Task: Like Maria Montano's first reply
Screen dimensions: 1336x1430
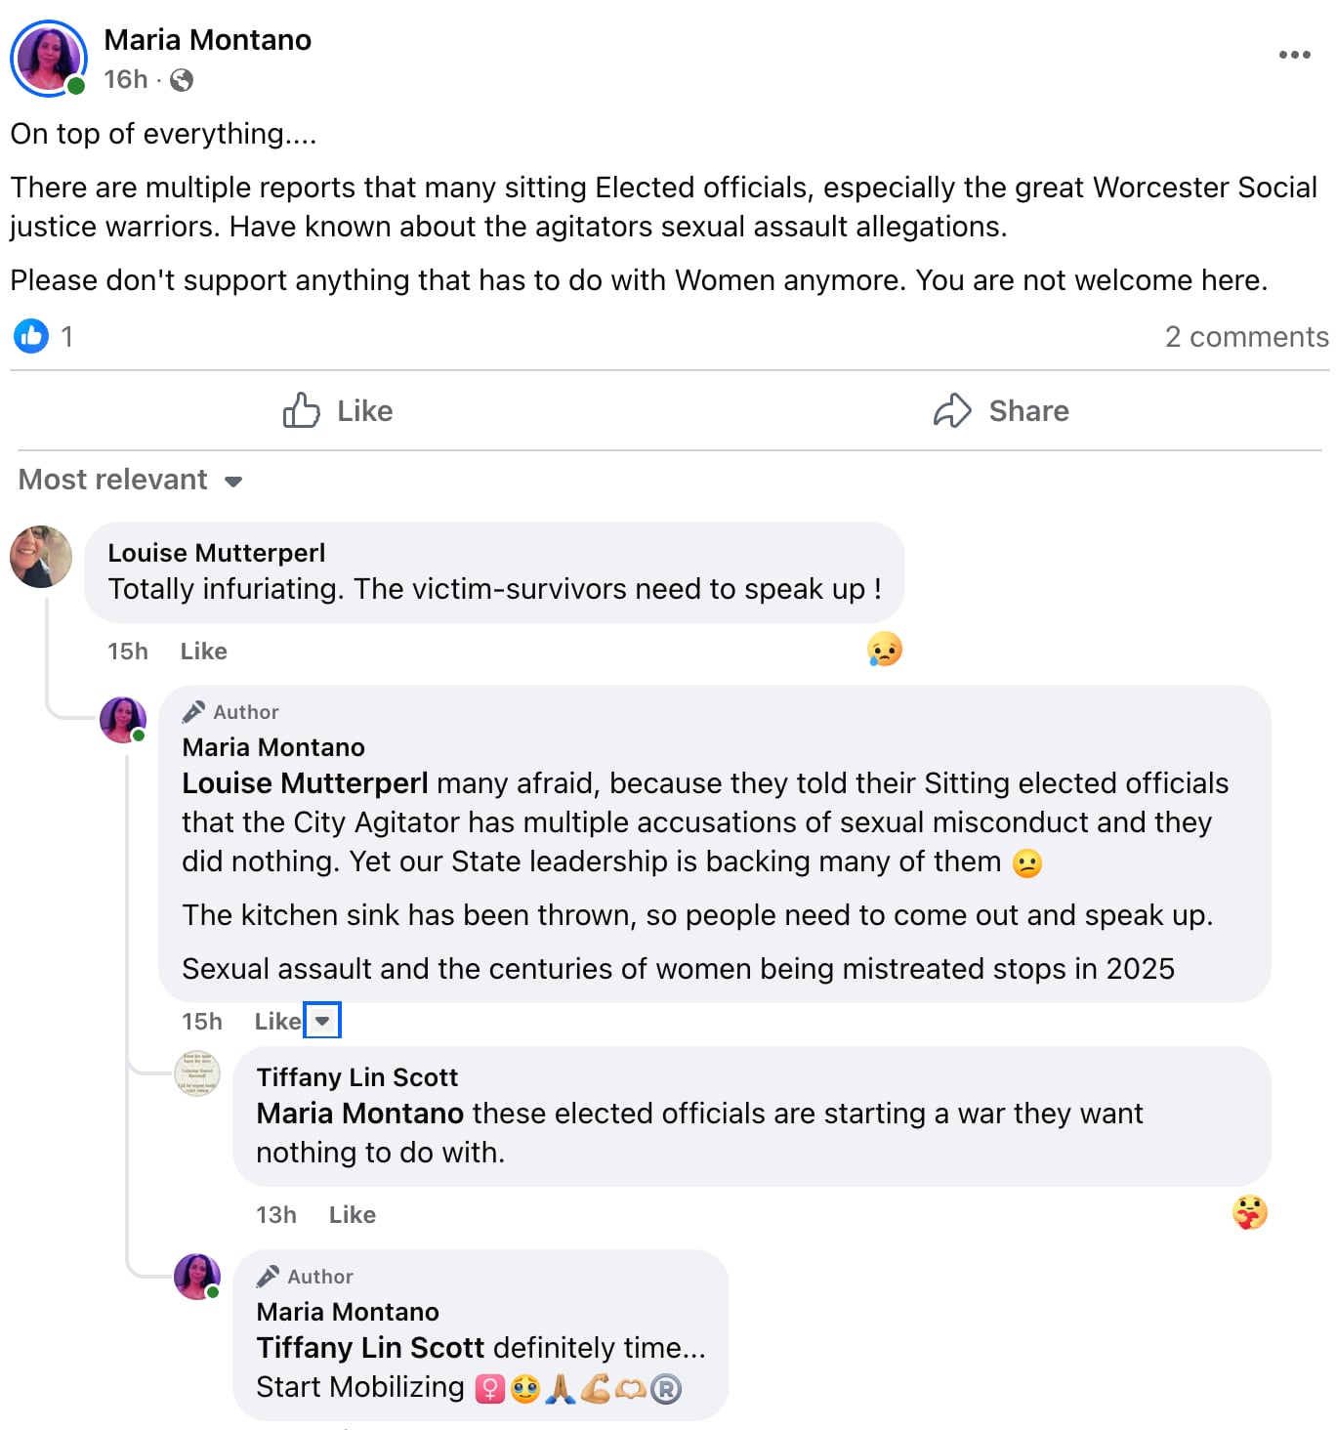Action: click(277, 1022)
